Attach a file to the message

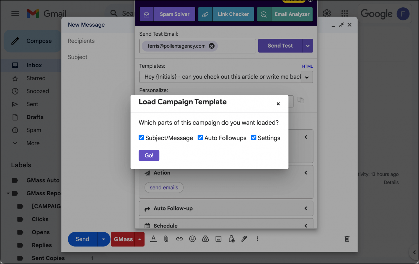pos(166,239)
